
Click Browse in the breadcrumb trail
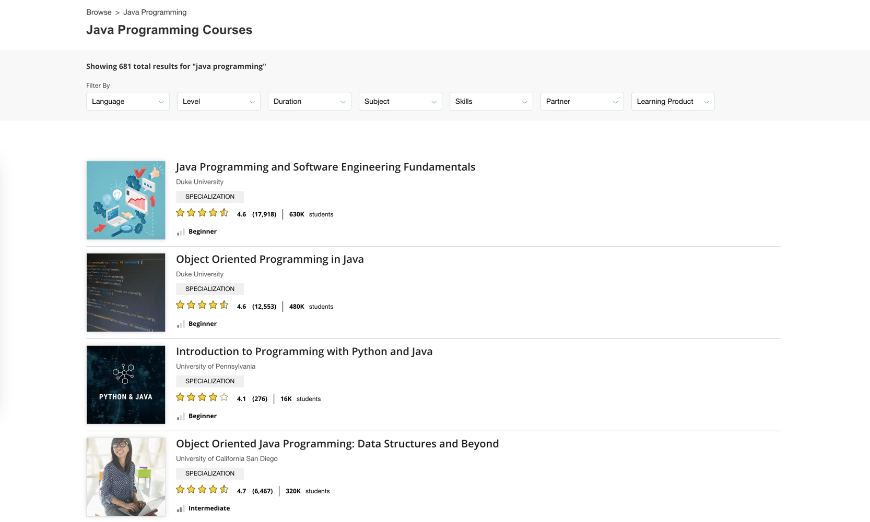coord(99,12)
